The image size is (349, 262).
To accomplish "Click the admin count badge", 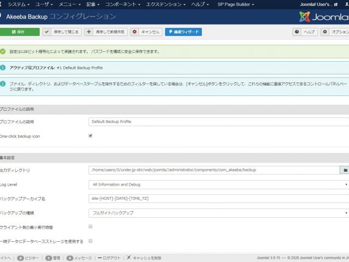I will (x=49, y=258).
